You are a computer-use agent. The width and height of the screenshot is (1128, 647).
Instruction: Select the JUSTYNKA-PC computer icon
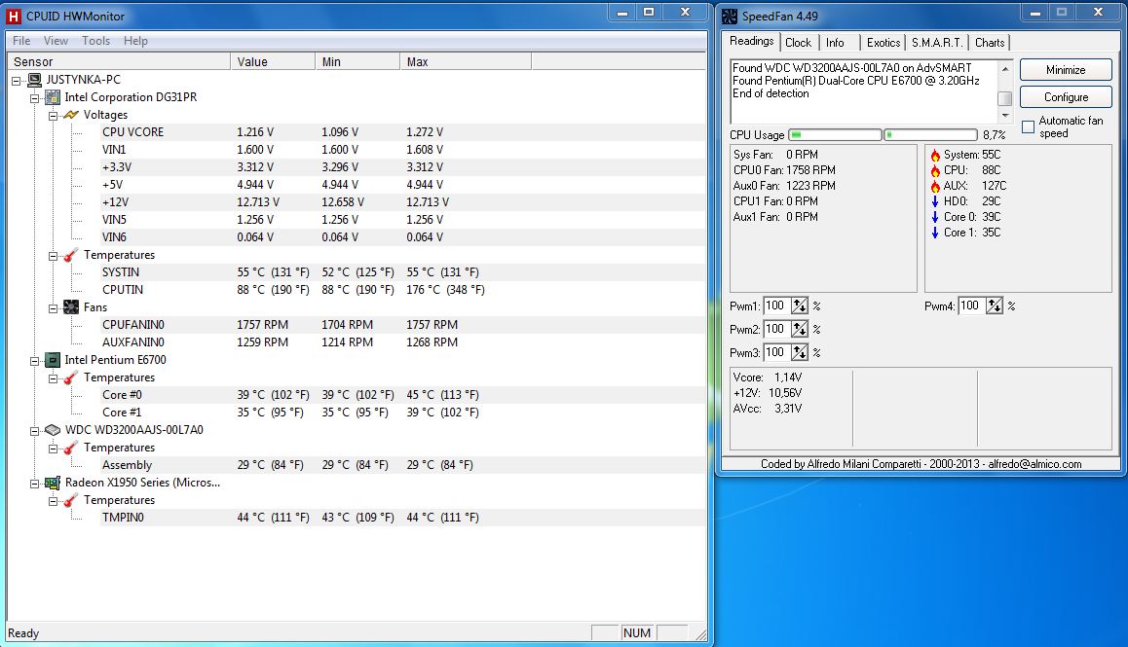coord(34,80)
